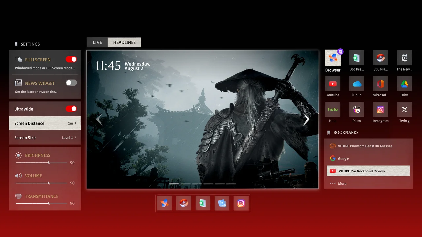
Task: Switch to the LIVE tab
Action: (97, 42)
